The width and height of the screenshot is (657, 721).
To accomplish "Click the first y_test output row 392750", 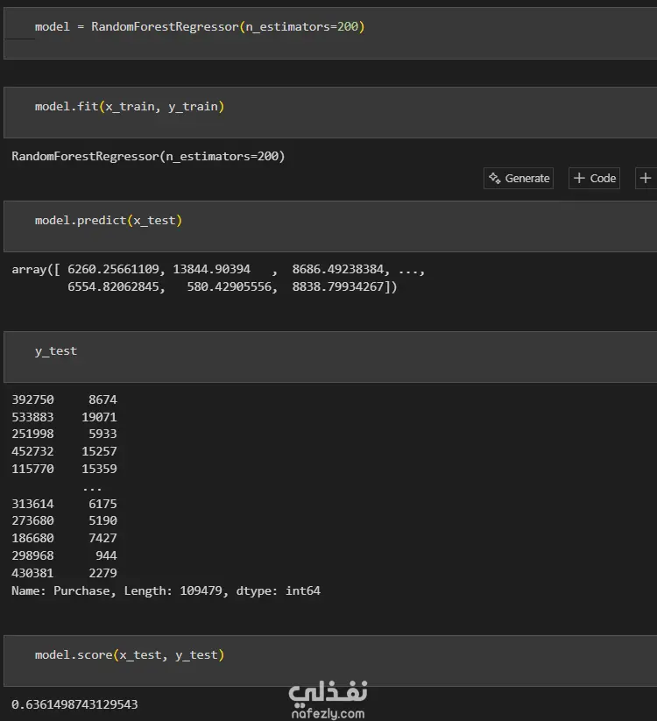I will (64, 400).
